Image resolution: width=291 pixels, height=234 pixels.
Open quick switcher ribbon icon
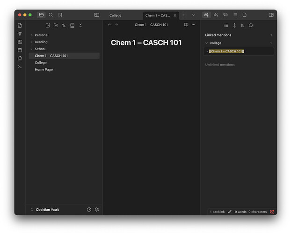[20, 25]
